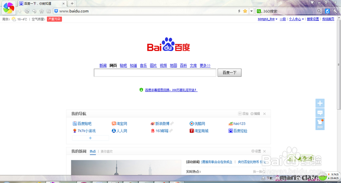Reload the page with refresh icon

pos(27,11)
